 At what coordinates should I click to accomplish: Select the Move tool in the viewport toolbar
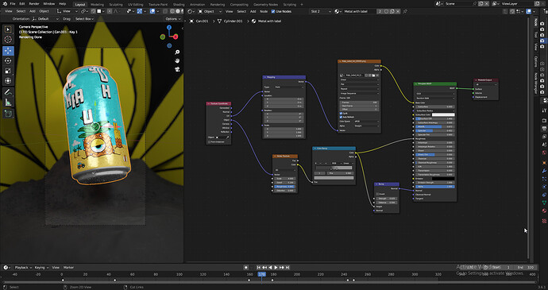[x=9, y=51]
